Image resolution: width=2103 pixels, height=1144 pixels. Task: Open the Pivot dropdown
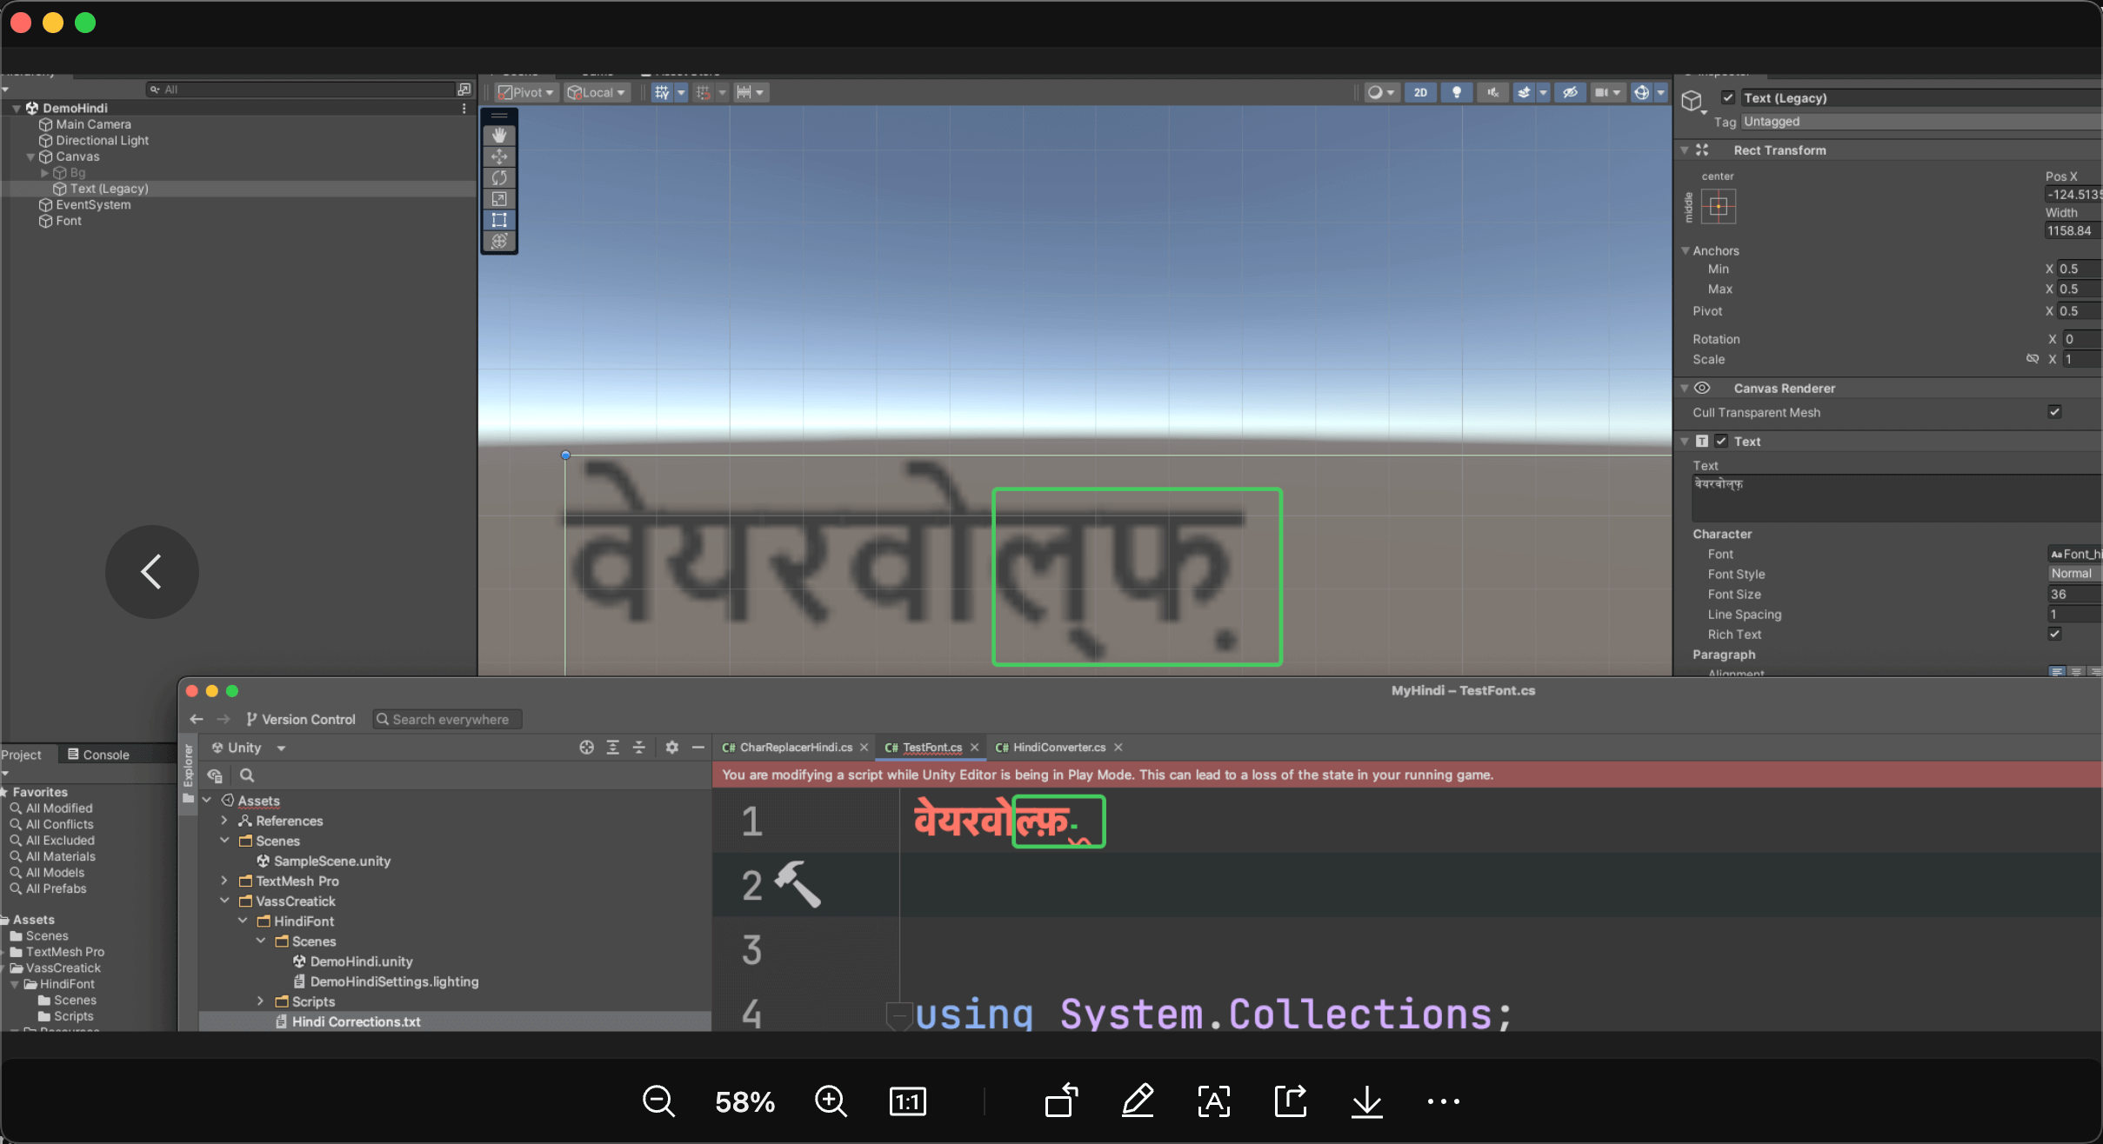pyautogui.click(x=524, y=91)
